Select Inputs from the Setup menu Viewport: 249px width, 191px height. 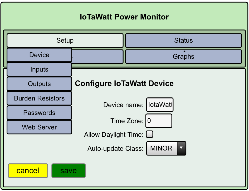tap(39, 69)
